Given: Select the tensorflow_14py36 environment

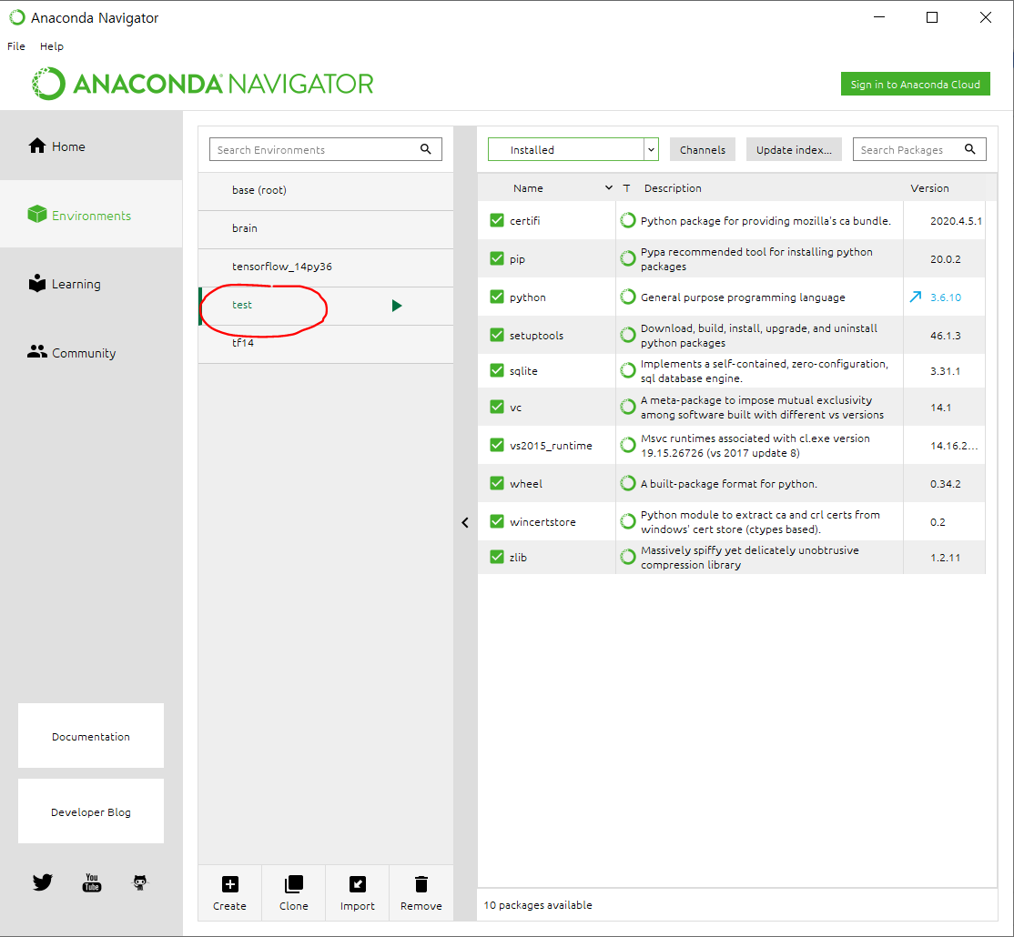Looking at the screenshot, I should point(326,267).
